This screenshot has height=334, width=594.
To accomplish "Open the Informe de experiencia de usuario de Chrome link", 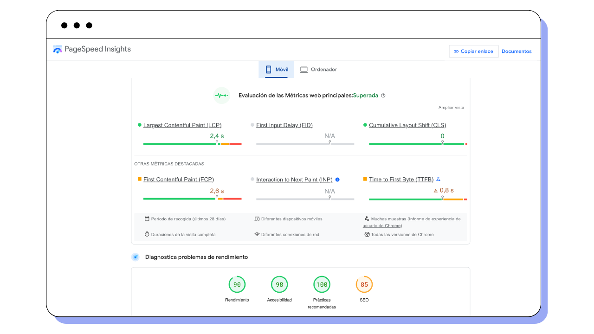I will [434, 218].
